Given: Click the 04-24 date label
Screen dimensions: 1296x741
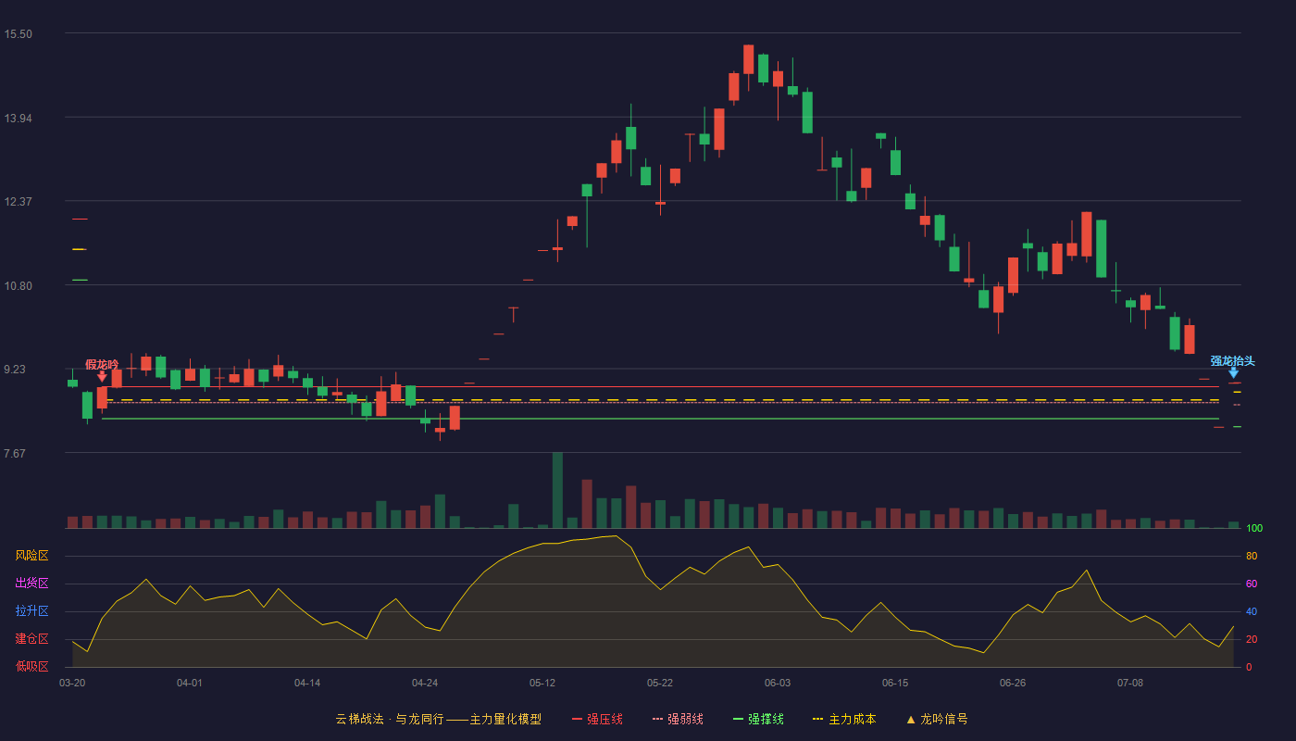Looking at the screenshot, I should click(425, 683).
